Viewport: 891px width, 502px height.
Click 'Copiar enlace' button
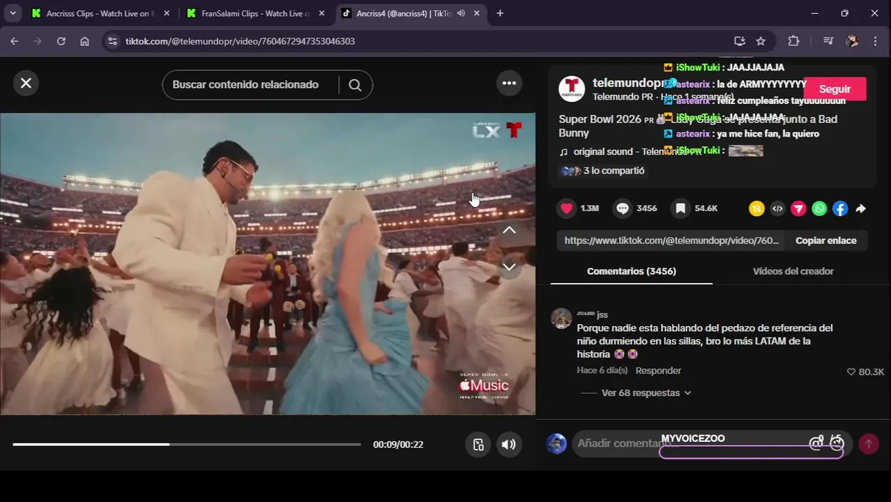click(826, 241)
